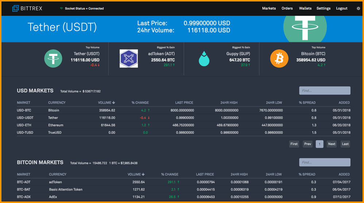Viewport: 364px width, 203px height.
Task: Sort Bitcoin markets by Volume column
Action: pos(136,174)
